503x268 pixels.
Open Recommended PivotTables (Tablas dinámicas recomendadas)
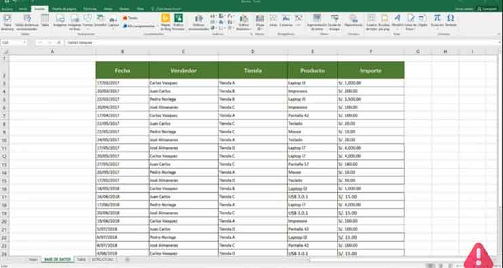click(x=27, y=22)
